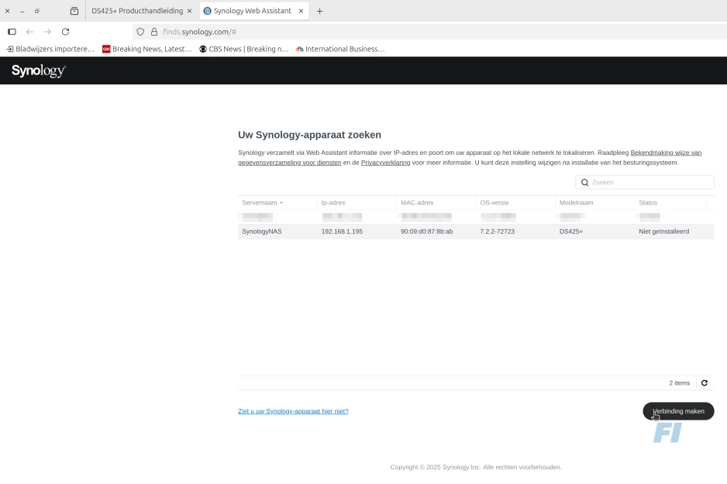This screenshot has width=727, height=484.
Task: Focus the Zoeken search field
Action: [645, 183]
